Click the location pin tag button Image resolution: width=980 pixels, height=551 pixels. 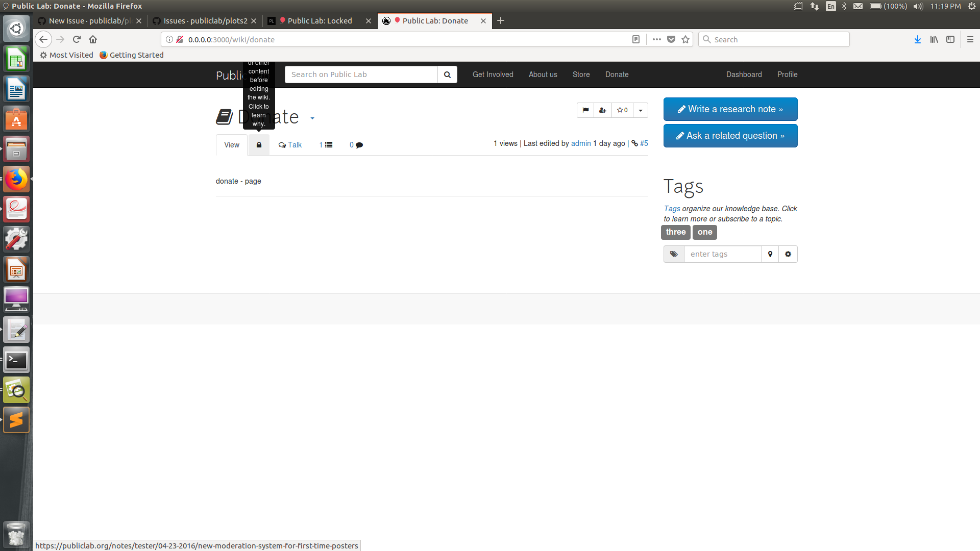click(770, 254)
